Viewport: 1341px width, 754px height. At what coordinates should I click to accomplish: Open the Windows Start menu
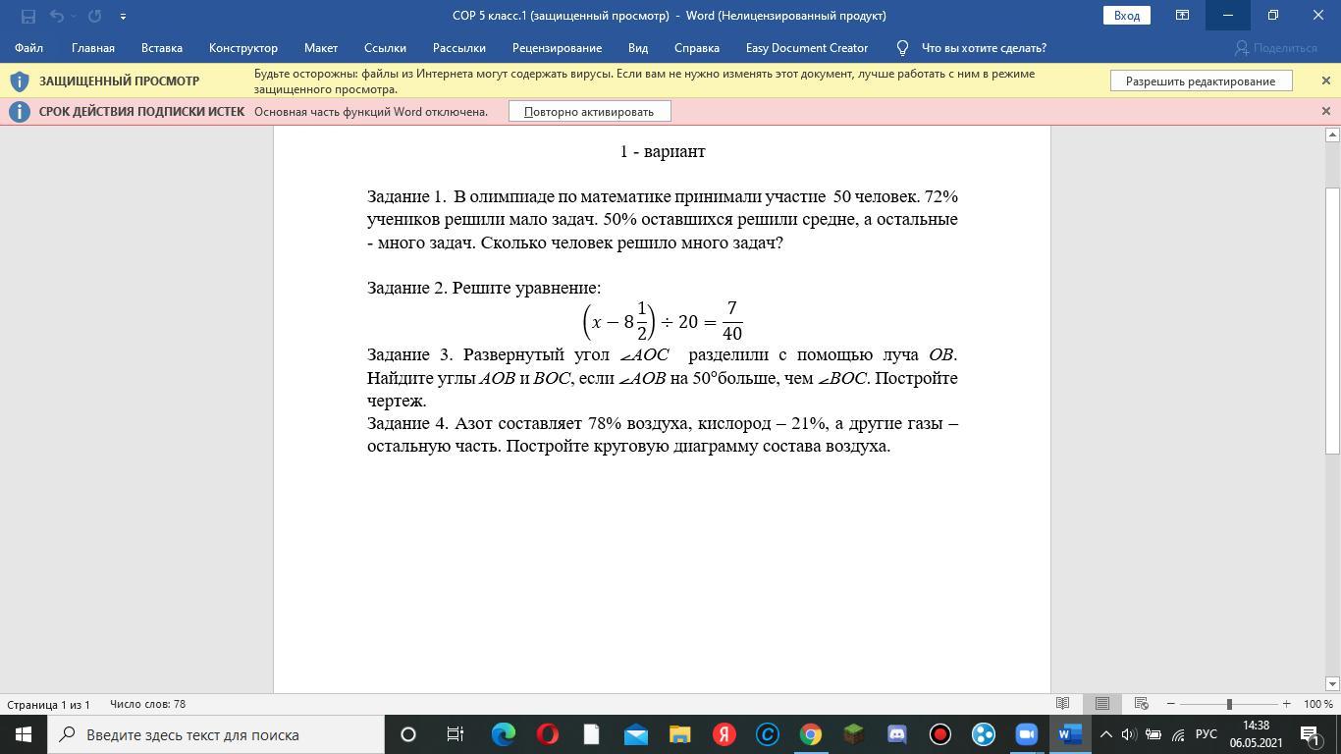(23, 734)
